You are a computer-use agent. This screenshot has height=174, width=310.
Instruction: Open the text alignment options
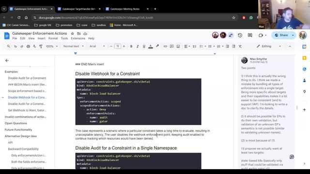[x=187, y=46]
